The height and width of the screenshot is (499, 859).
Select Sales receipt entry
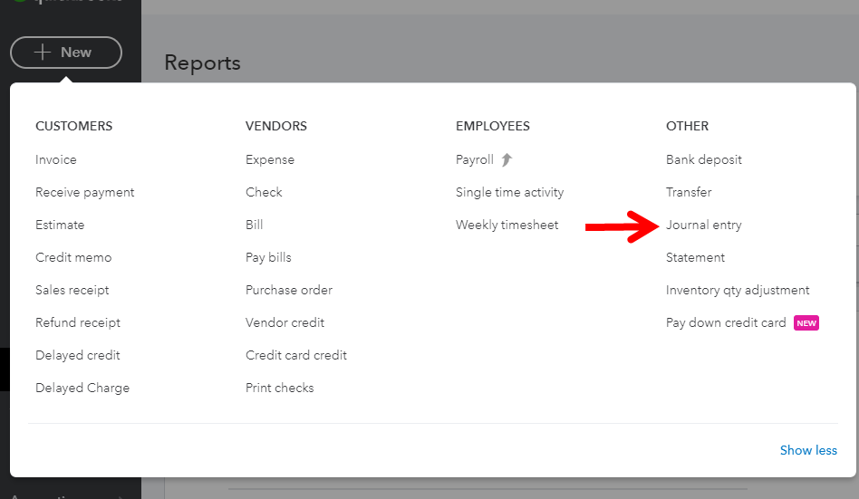72,290
